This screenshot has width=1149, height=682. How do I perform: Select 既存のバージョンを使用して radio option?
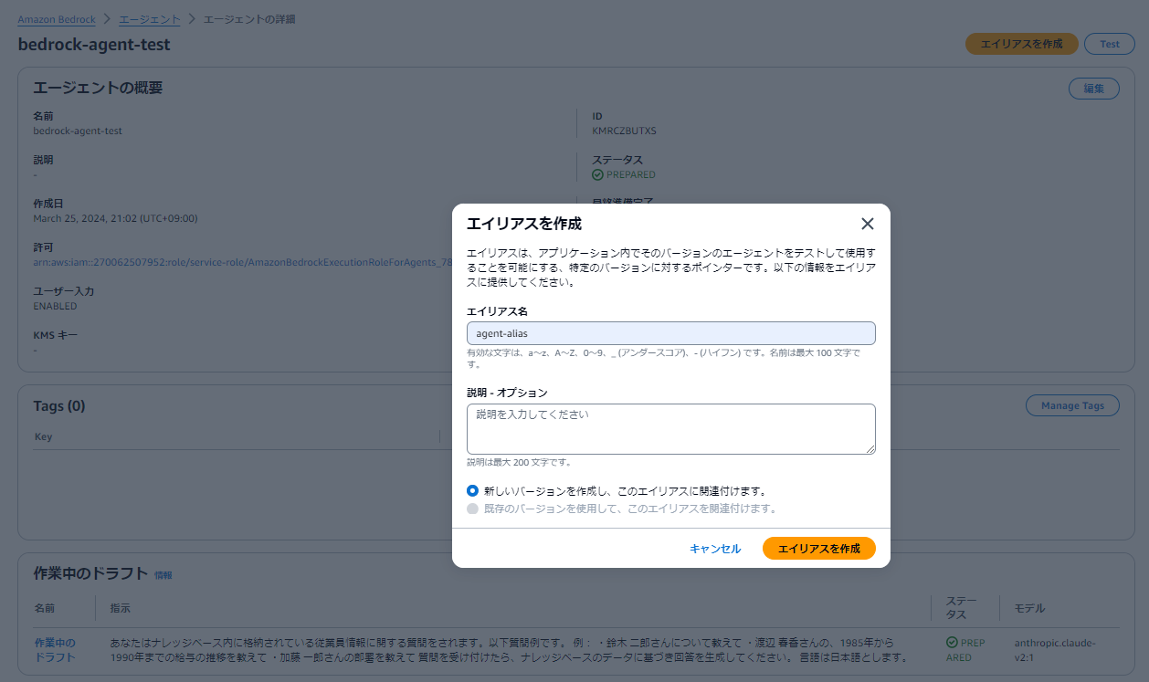[x=472, y=509]
